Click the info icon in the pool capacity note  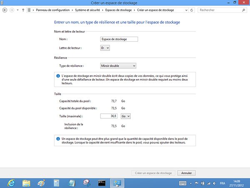coord(58,139)
